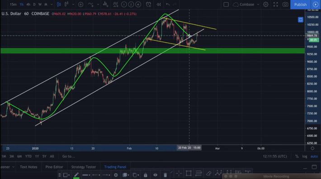Select the 15m timeframe
The image size is (321, 179).
pyautogui.click(x=13, y=5)
